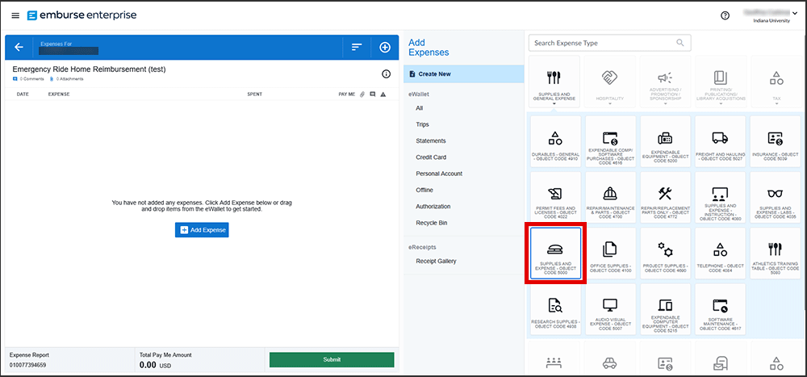Image resolution: width=807 pixels, height=377 pixels.
Task: Select Create New in Add Expenses
Action: [x=434, y=74]
